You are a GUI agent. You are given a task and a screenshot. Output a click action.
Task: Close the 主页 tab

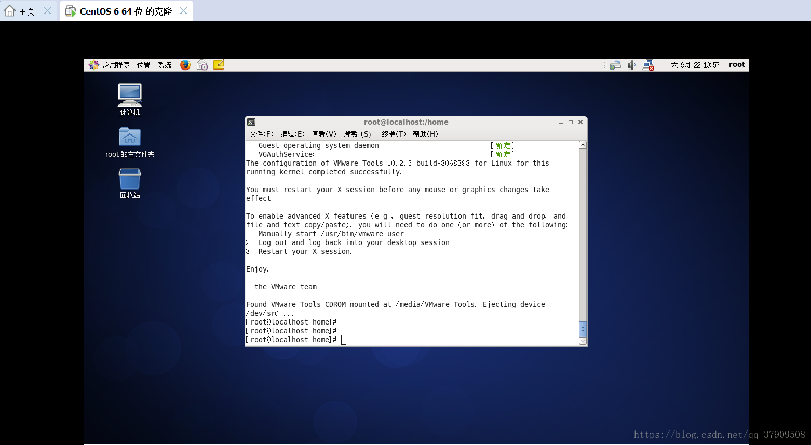pos(47,11)
